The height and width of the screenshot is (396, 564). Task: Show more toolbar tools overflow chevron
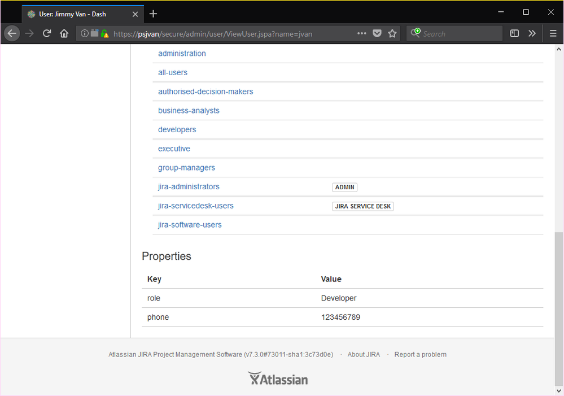(532, 33)
